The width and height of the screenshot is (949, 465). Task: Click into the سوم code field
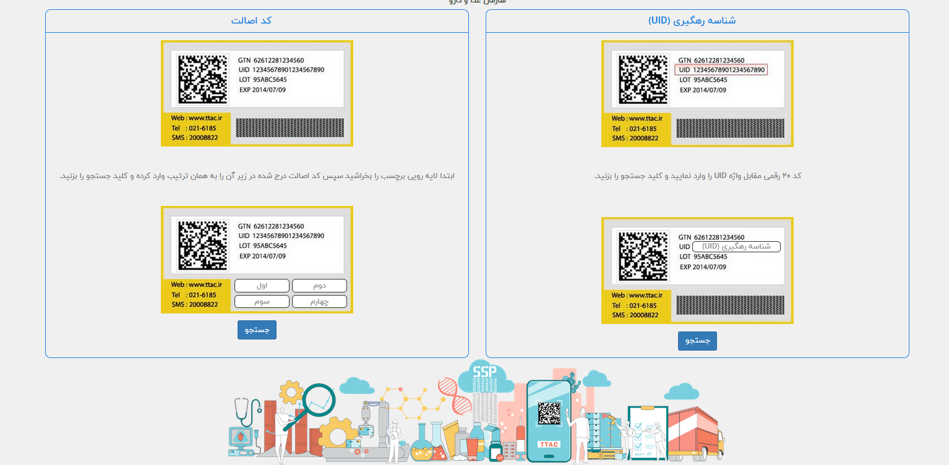coord(262,302)
